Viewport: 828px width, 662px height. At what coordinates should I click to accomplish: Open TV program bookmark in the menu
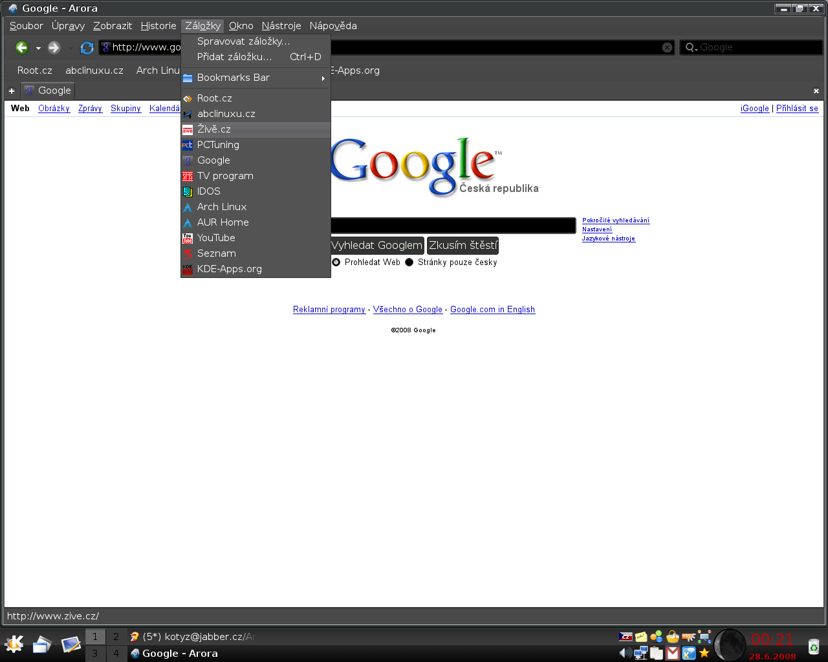256,176
